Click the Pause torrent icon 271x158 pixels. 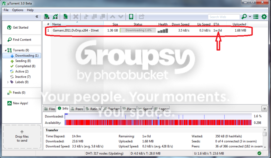[94, 17]
